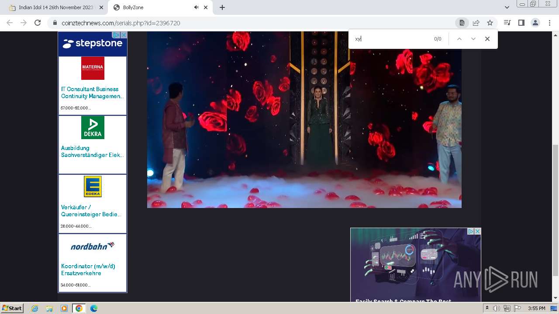Go back to the previous page

[x=10, y=23]
